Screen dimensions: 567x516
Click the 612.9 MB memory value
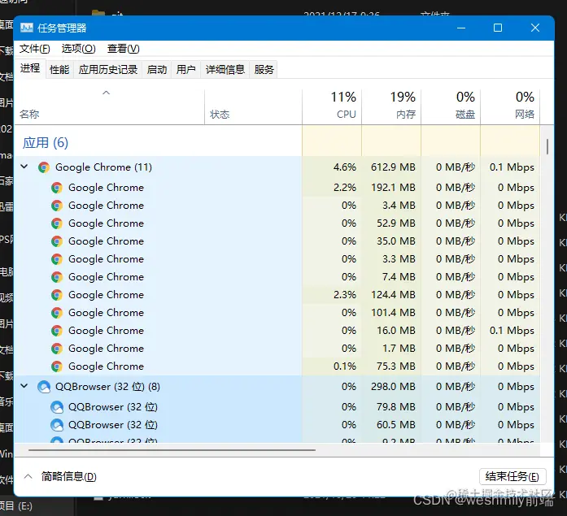point(393,167)
